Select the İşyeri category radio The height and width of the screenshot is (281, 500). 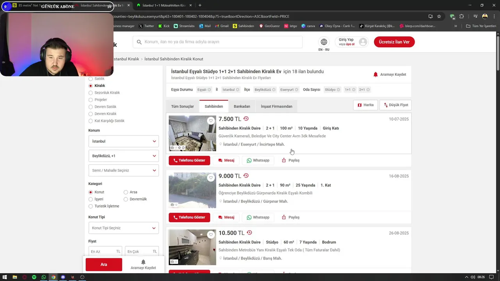click(91, 199)
